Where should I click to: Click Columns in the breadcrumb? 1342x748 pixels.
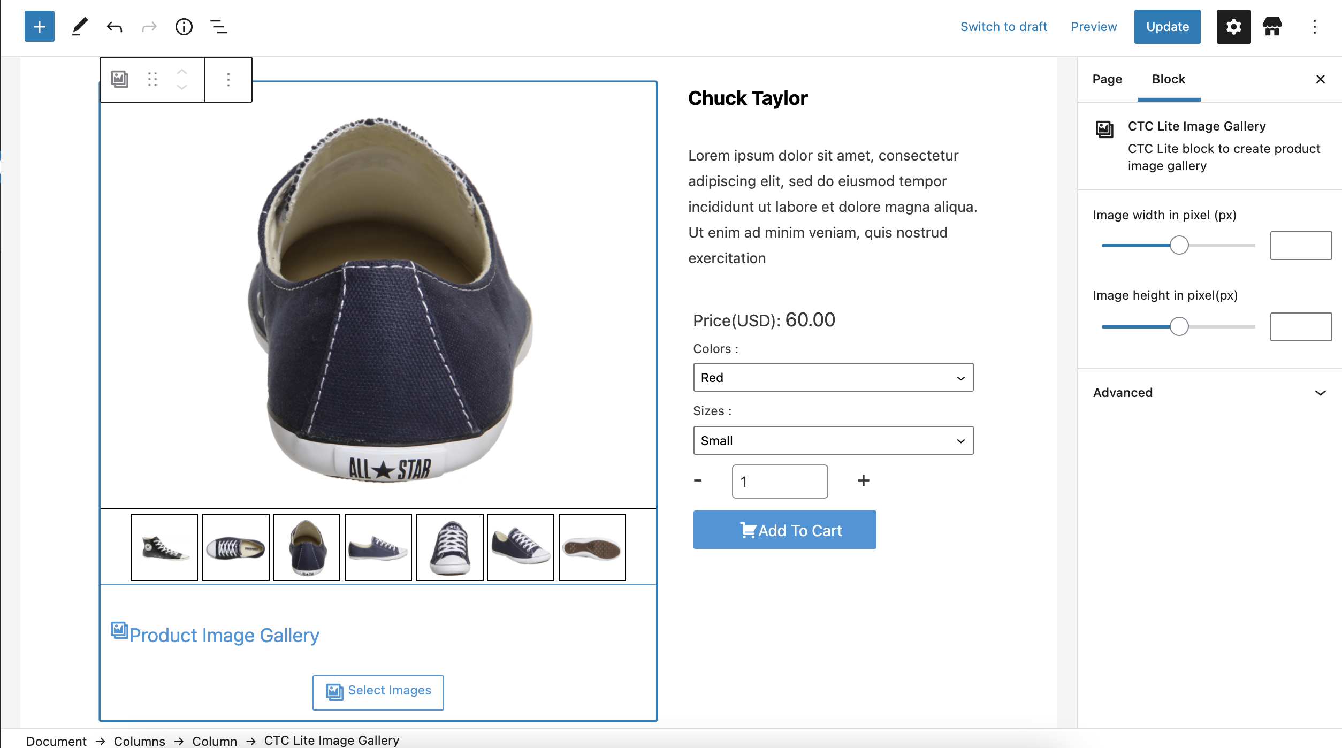pos(139,741)
